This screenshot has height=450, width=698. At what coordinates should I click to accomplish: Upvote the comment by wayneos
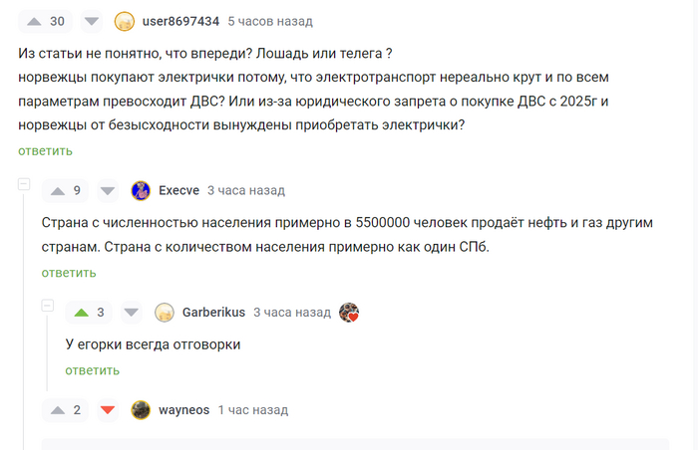[57, 409]
